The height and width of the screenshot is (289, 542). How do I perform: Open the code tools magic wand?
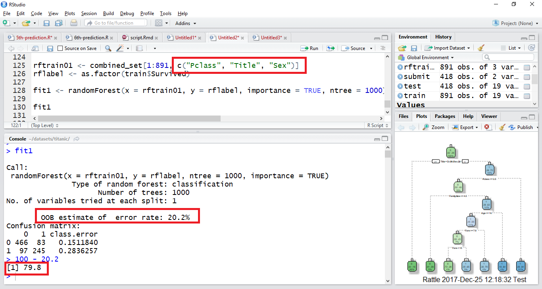[x=120, y=48]
